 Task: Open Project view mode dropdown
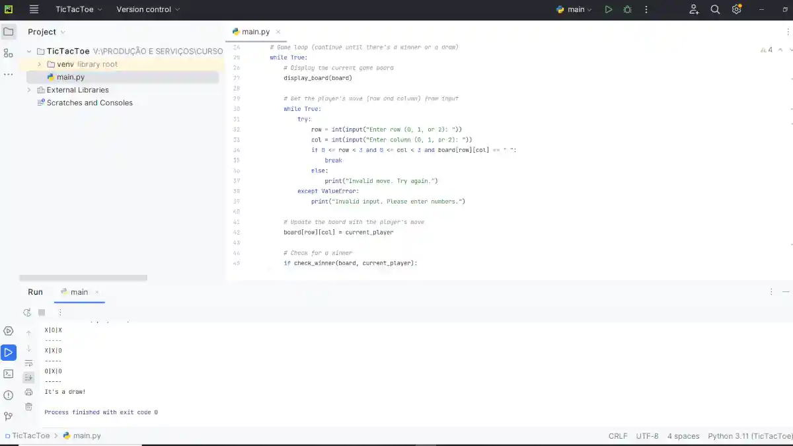[46, 32]
